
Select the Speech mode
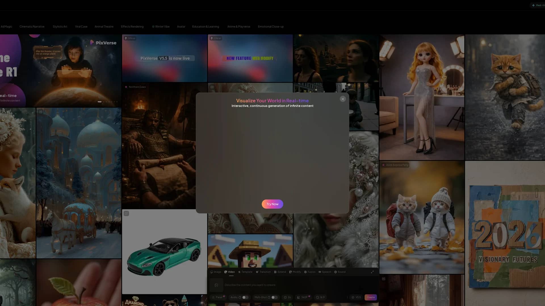325,272
